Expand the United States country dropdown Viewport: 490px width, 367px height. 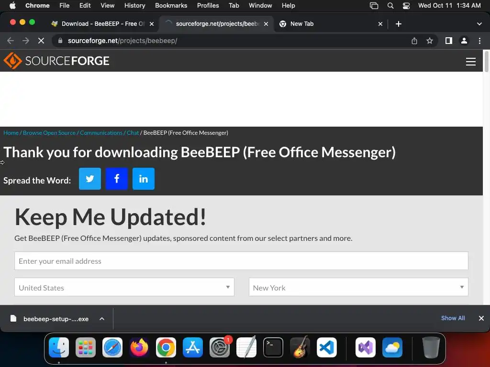click(124, 287)
